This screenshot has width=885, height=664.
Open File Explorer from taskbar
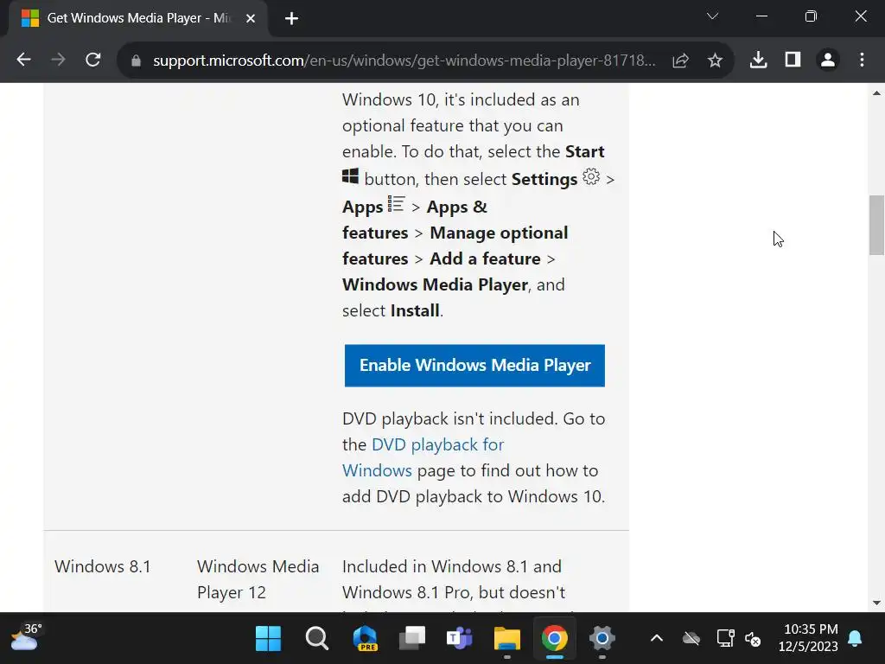pos(506,638)
